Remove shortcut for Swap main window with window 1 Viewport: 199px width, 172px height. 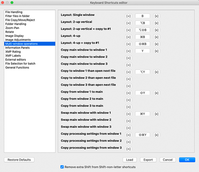[156, 114]
